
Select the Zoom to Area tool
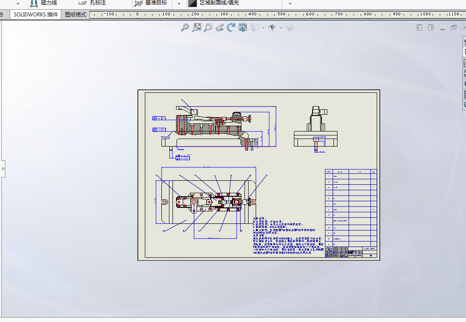coord(197,28)
